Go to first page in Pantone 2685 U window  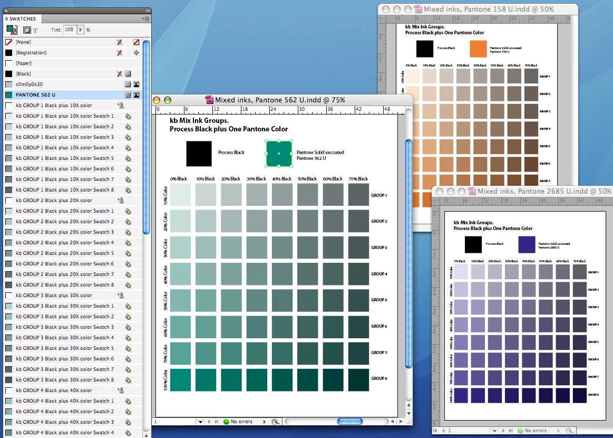(x=435, y=431)
